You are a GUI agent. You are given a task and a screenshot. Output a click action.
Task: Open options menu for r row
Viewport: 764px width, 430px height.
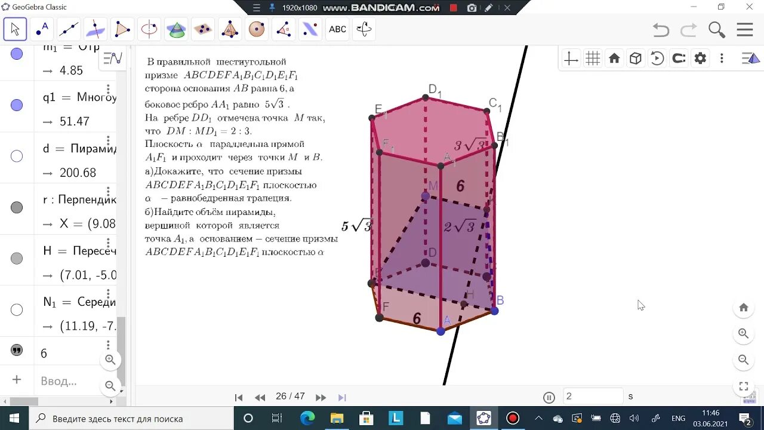tap(108, 191)
